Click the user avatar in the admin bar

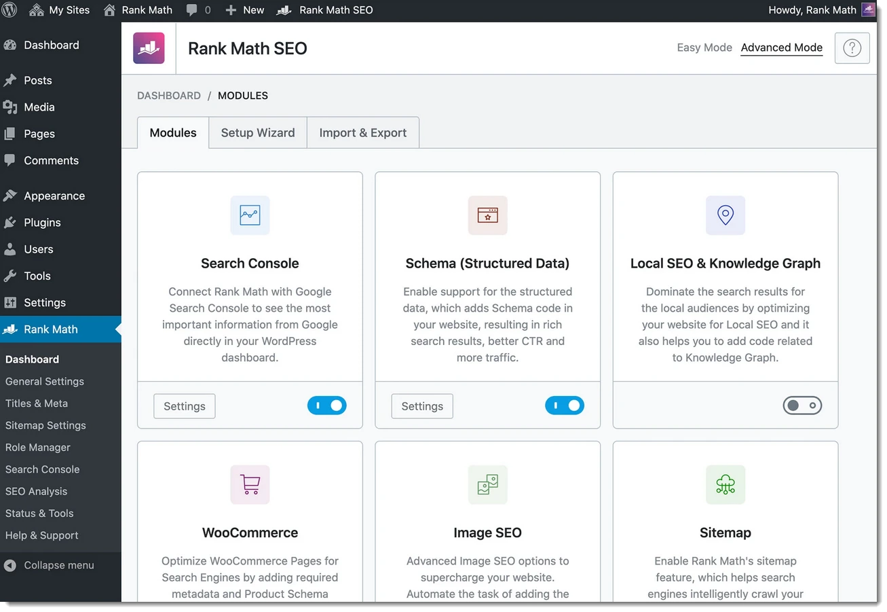click(x=868, y=10)
